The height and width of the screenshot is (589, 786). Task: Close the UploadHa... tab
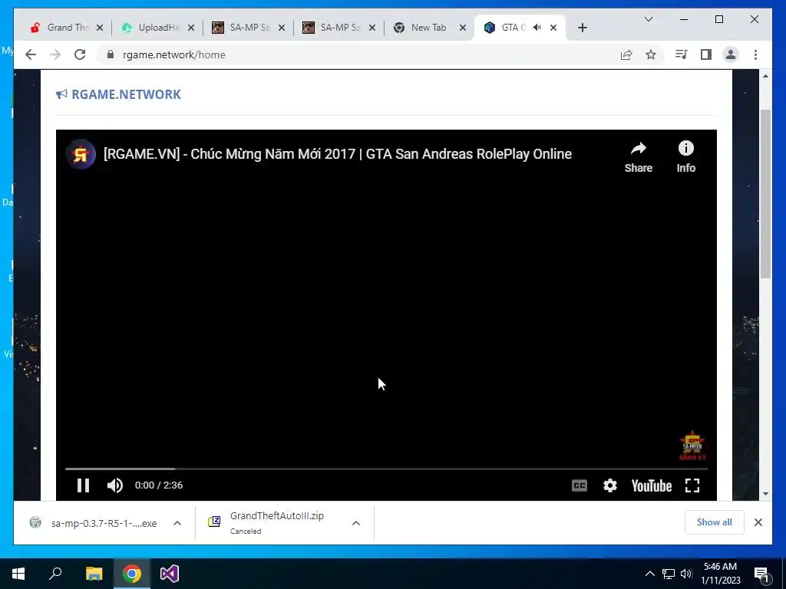click(x=191, y=28)
